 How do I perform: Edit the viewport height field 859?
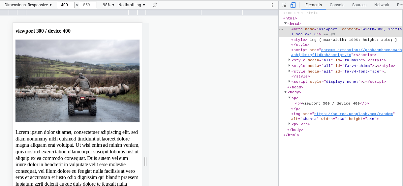(x=88, y=5)
